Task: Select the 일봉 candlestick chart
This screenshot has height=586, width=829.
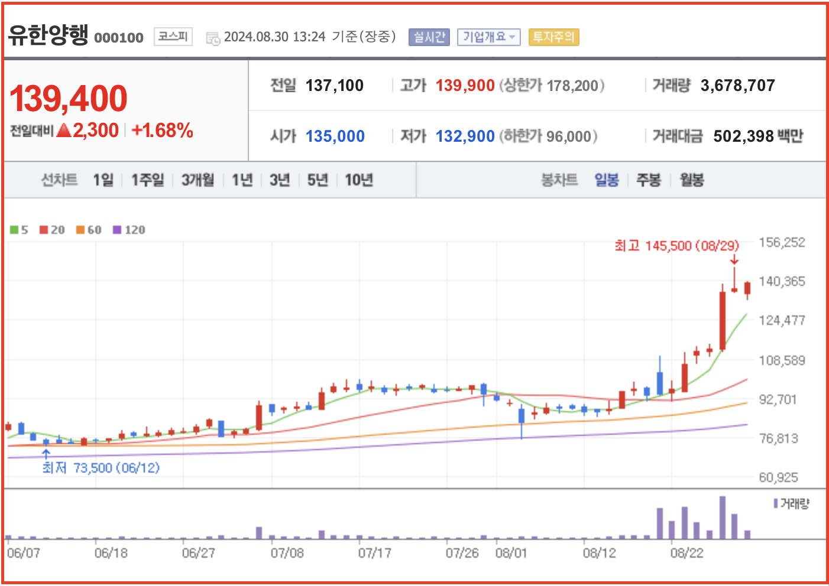Action: 607,180
